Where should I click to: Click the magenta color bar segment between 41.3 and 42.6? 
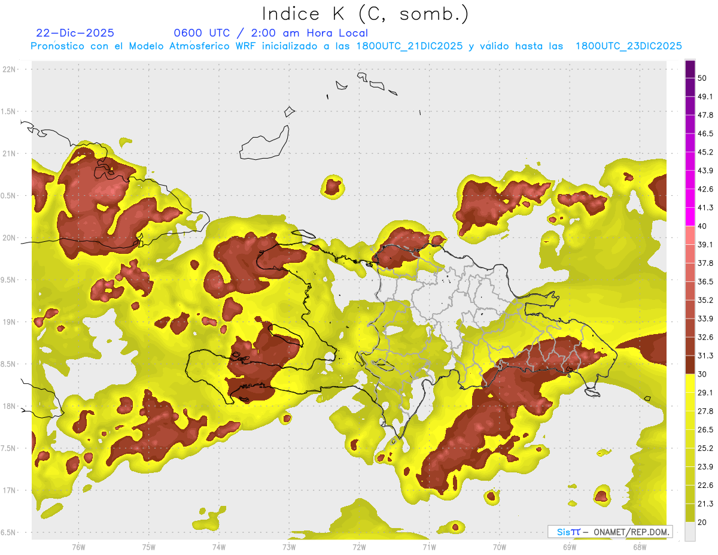pos(690,198)
